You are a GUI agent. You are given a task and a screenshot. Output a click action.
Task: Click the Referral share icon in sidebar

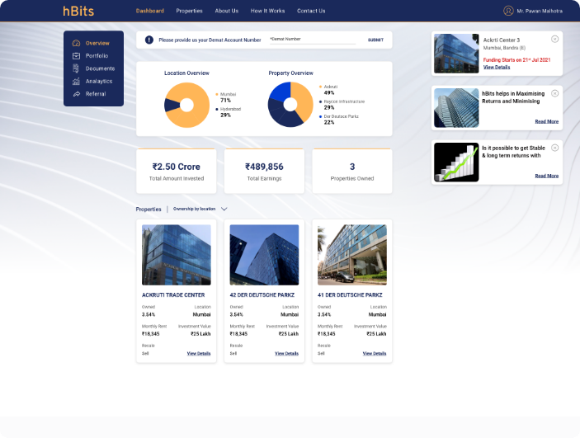pyautogui.click(x=77, y=94)
